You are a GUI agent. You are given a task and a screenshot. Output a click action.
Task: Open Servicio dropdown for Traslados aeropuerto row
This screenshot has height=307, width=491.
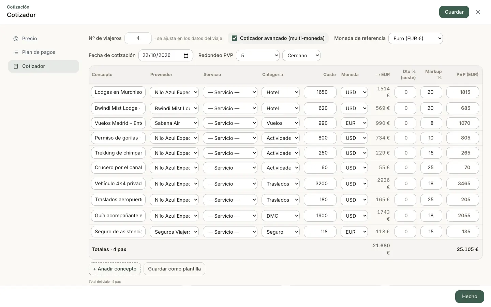[230, 200]
